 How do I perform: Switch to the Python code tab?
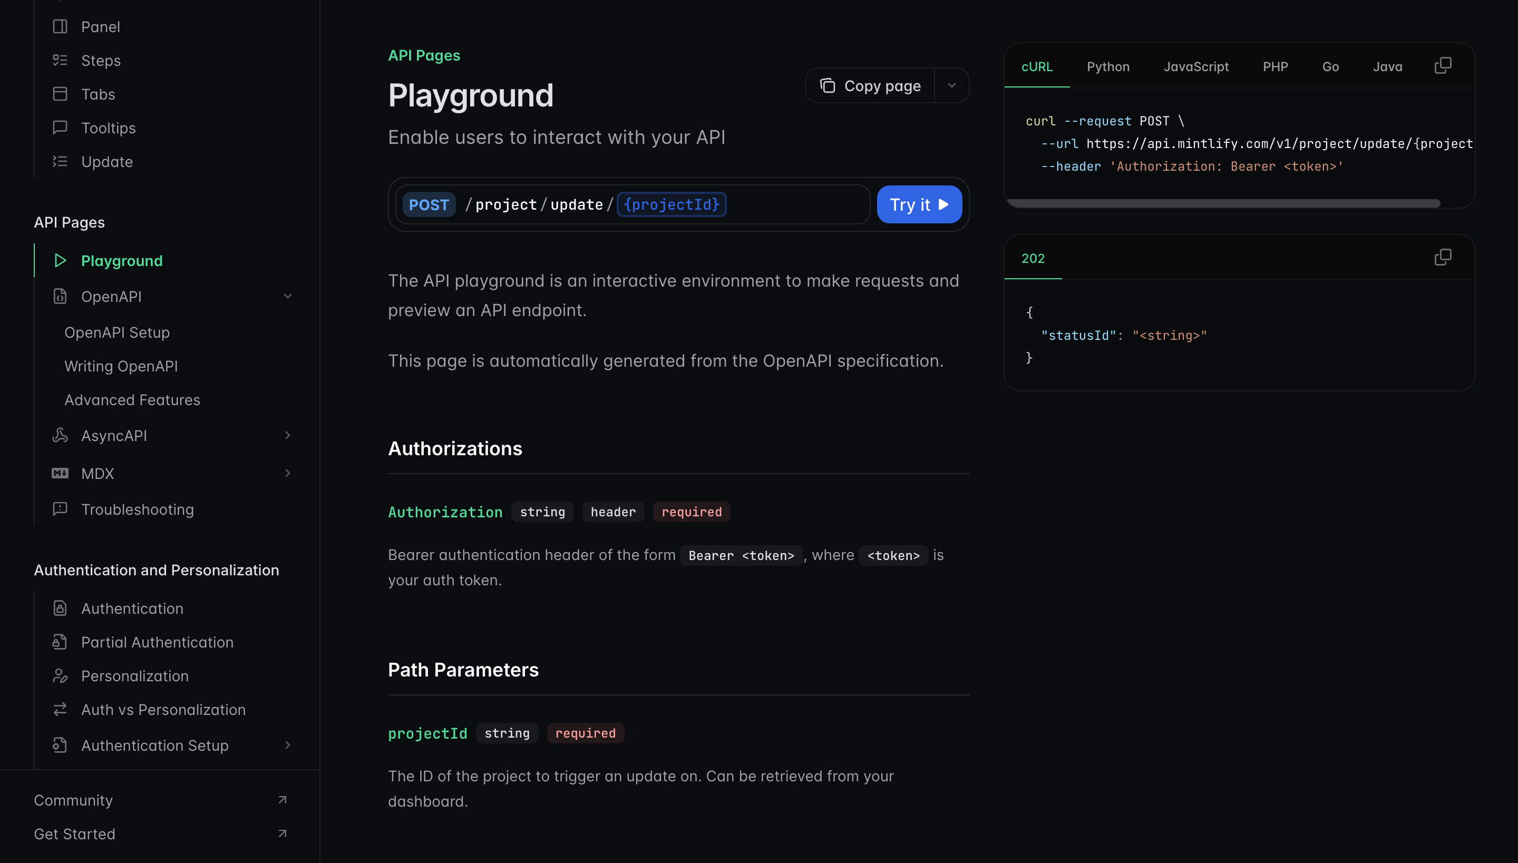(1108, 66)
